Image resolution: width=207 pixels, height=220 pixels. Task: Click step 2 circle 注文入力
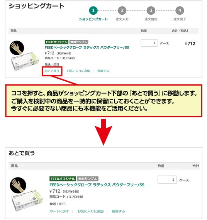point(122,10)
